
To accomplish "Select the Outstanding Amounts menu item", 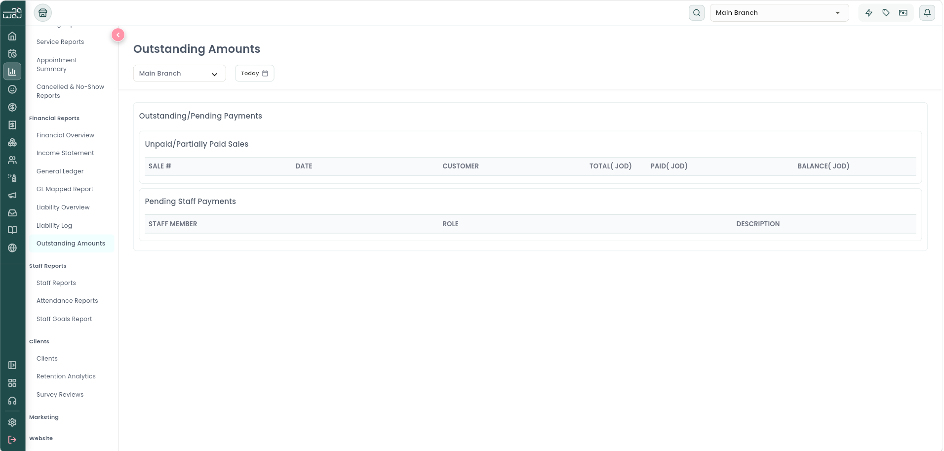I will 72,244.
